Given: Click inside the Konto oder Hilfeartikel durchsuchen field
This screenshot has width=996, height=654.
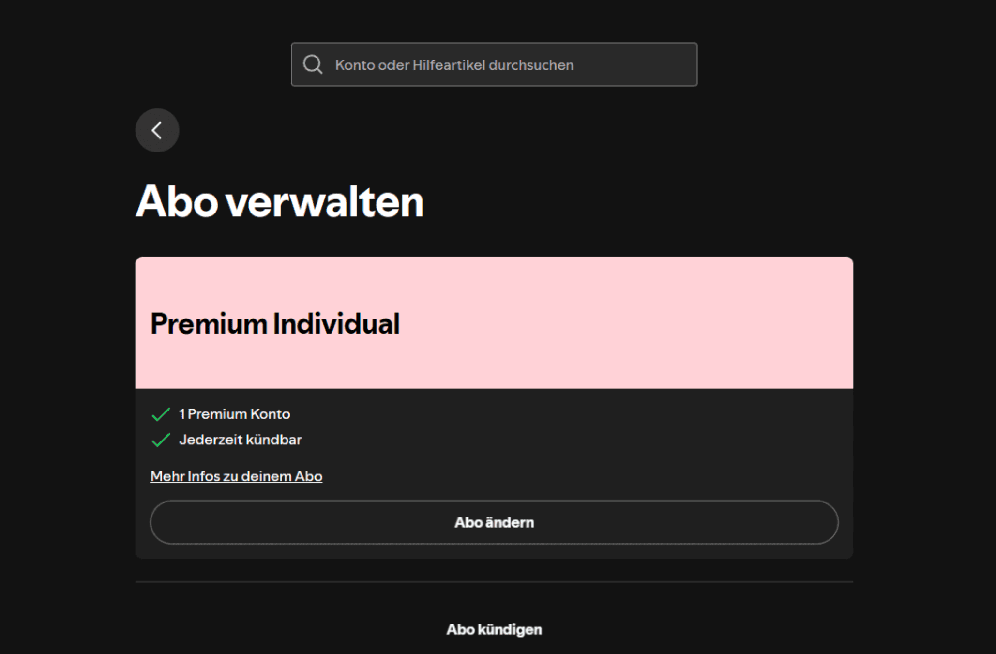Looking at the screenshot, I should [484, 64].
